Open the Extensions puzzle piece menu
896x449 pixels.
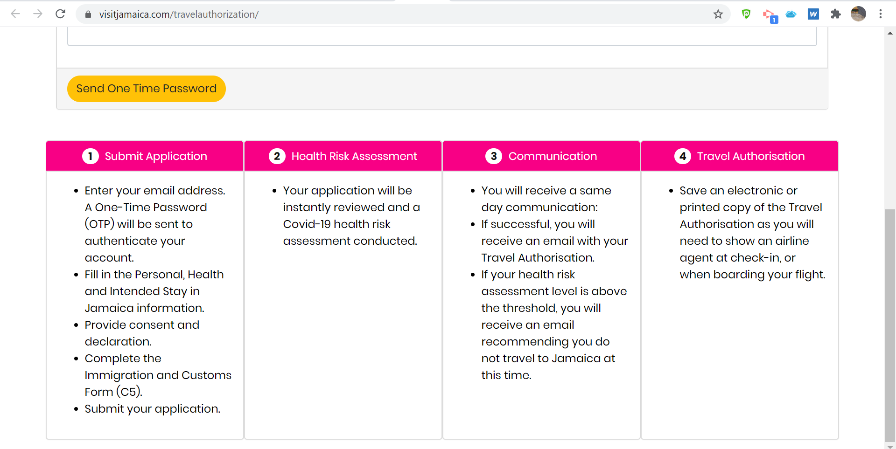tap(836, 14)
